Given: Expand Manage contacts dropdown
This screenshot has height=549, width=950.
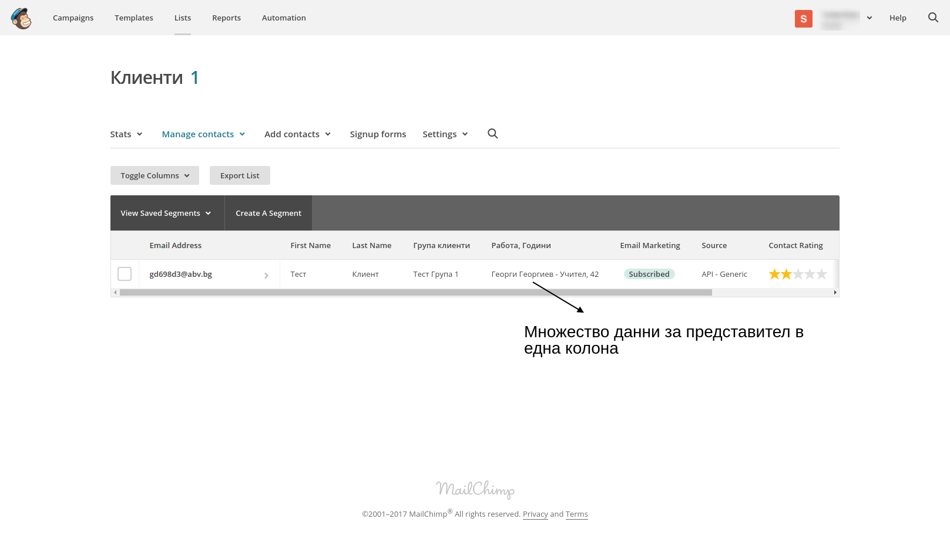Looking at the screenshot, I should [x=203, y=134].
